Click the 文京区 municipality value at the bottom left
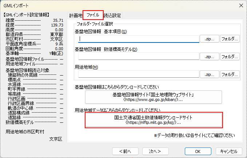247x158 pixels. pyautogui.click(x=56, y=139)
